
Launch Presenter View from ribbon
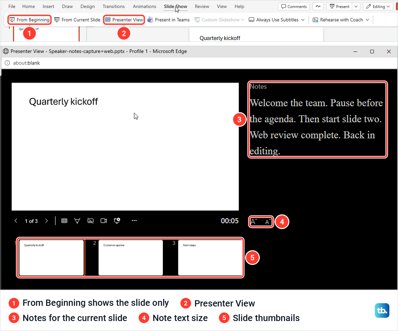click(x=124, y=20)
